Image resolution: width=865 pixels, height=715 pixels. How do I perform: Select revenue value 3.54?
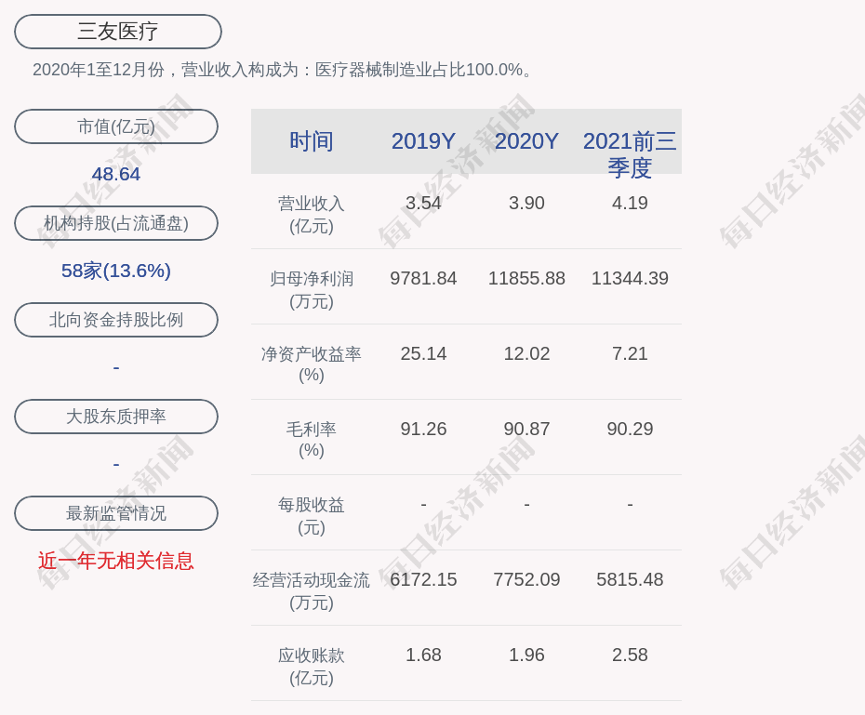423,203
